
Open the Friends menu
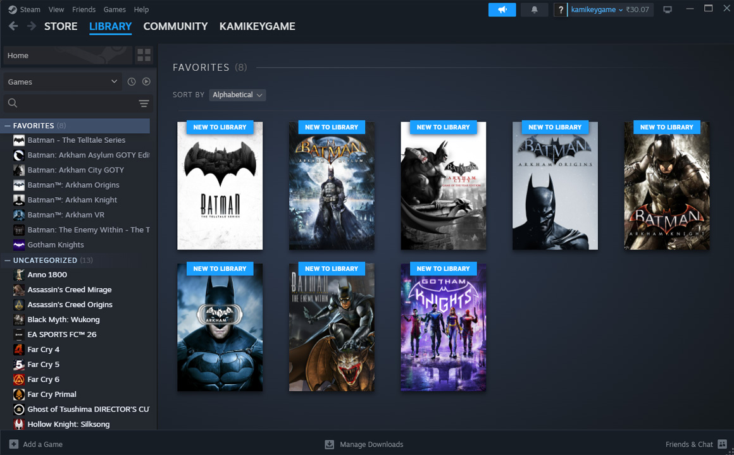coord(84,9)
